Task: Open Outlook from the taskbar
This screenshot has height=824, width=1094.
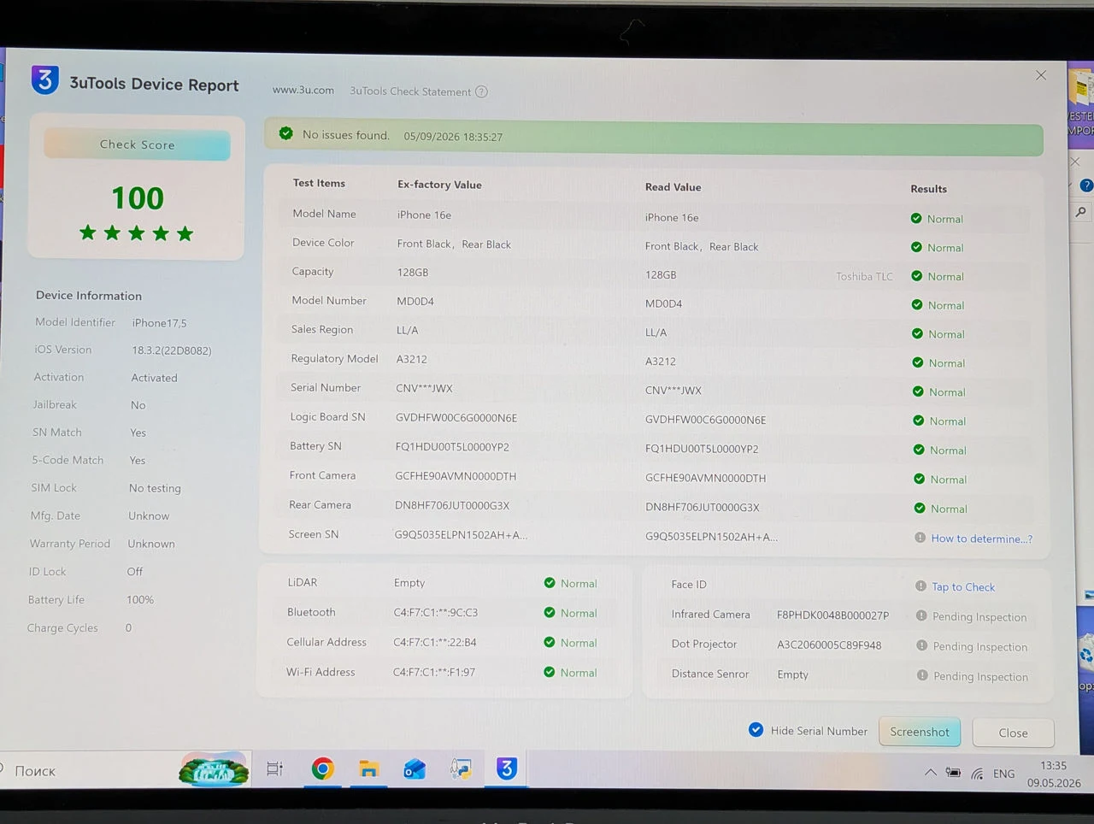Action: coord(415,769)
